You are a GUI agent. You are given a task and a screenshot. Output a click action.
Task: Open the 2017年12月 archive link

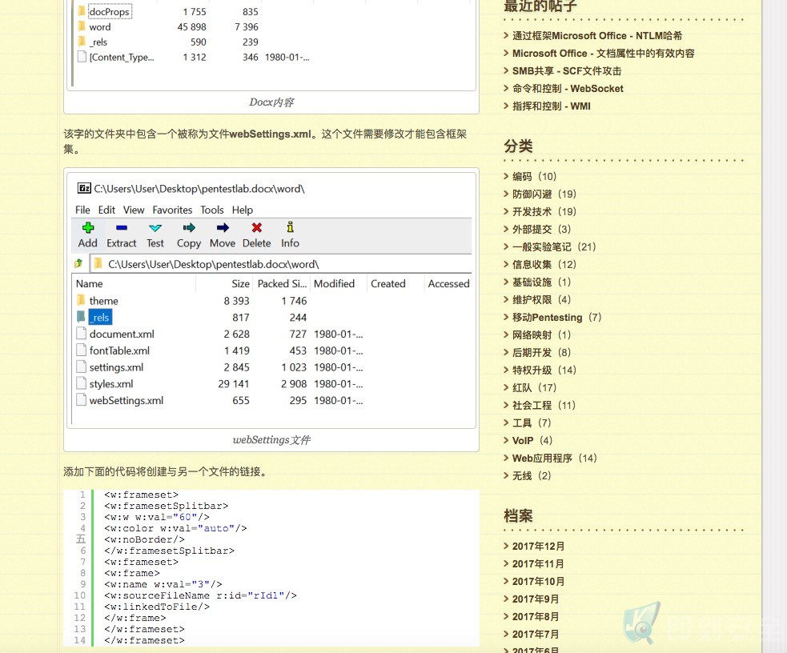click(538, 546)
